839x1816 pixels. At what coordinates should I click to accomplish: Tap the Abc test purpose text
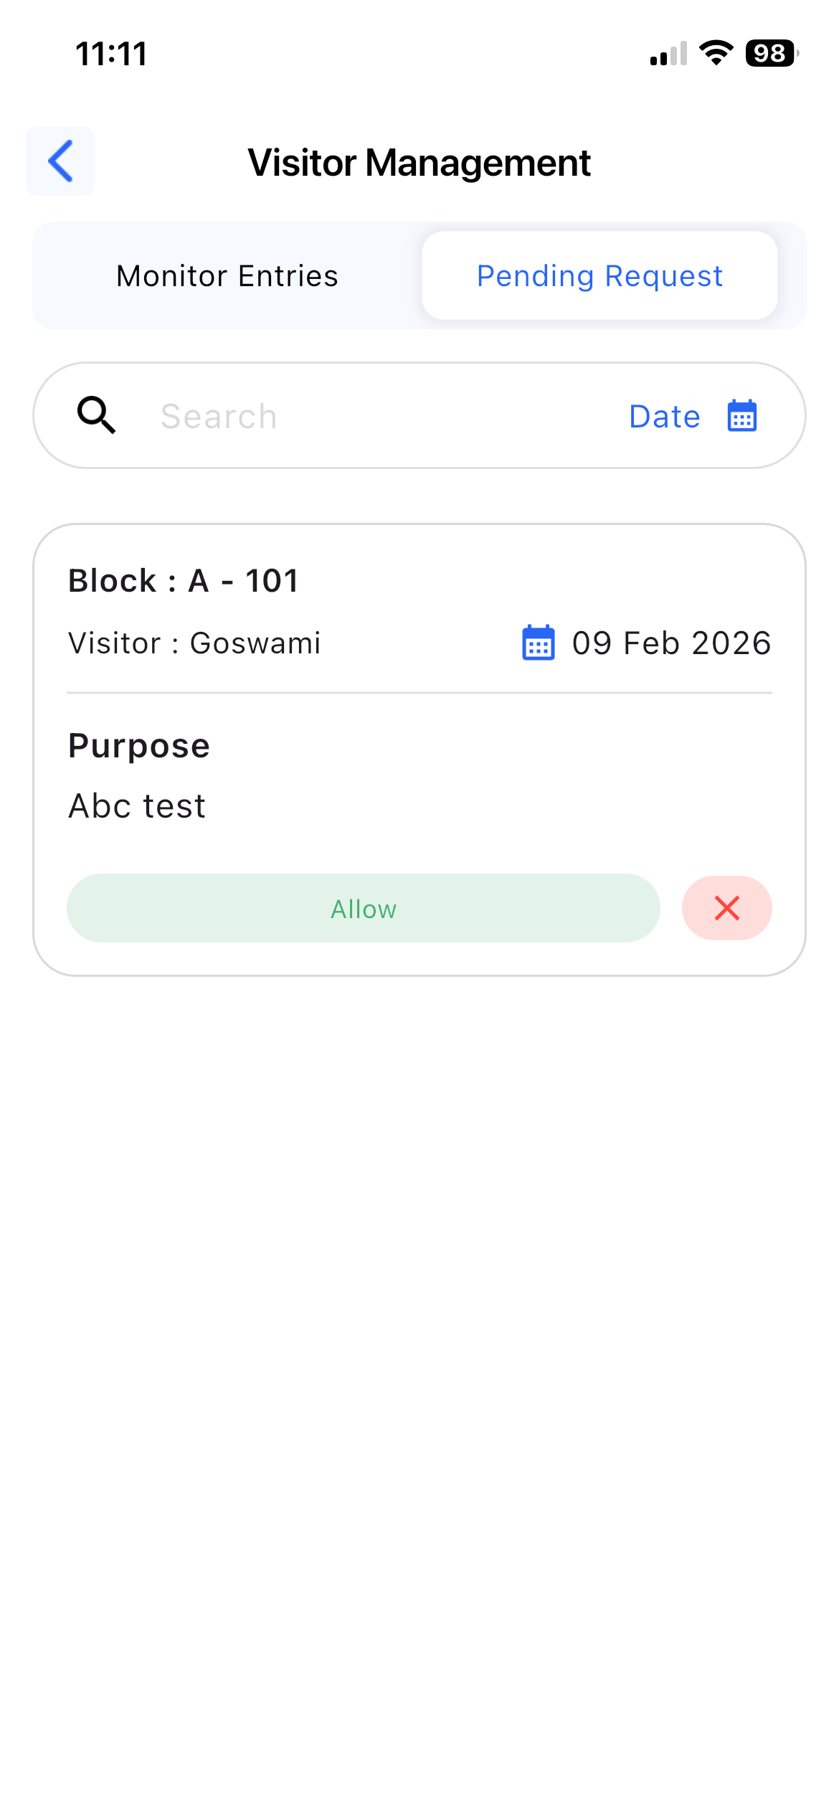[x=137, y=805]
